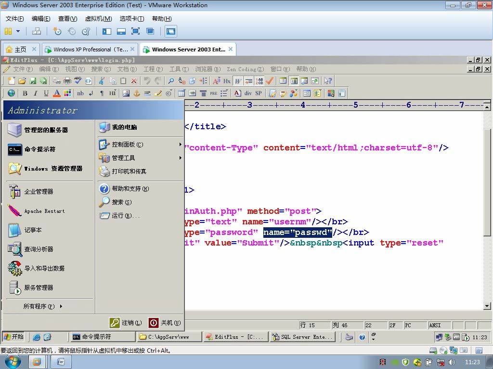Click the Cut scissors icon
Viewport: 493px width, 369px height.
pos(101,81)
